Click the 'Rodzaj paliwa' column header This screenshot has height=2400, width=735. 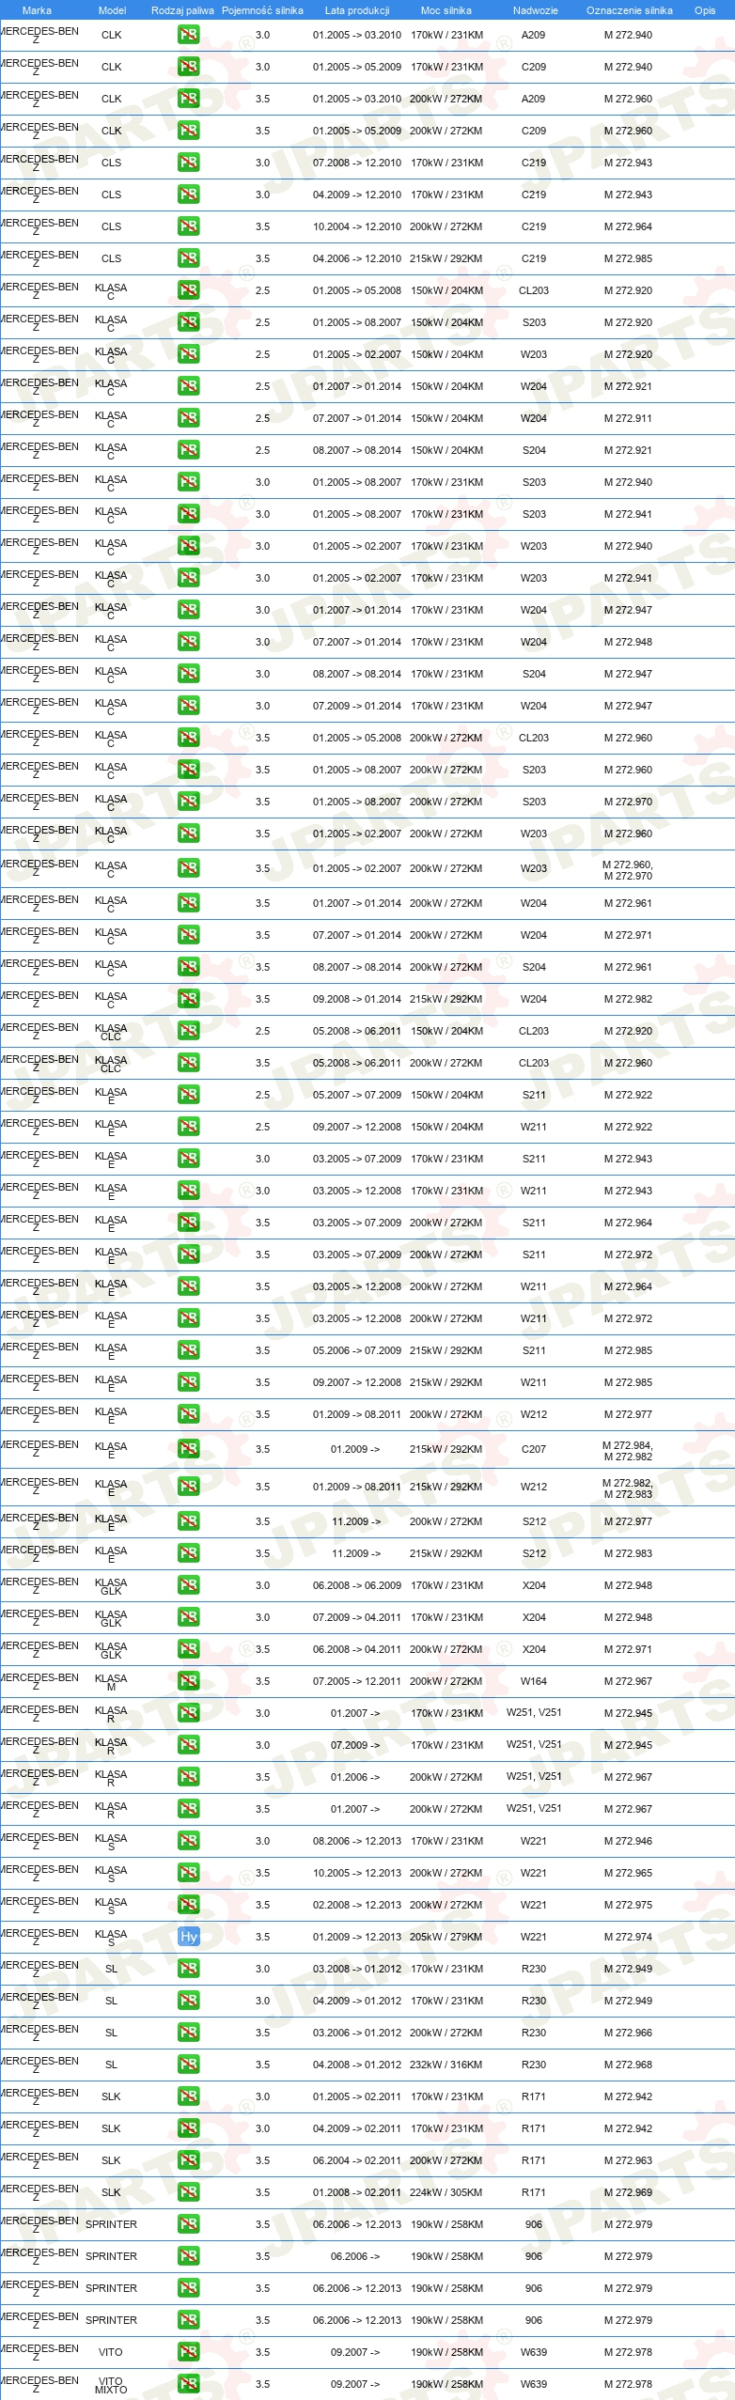point(182,10)
